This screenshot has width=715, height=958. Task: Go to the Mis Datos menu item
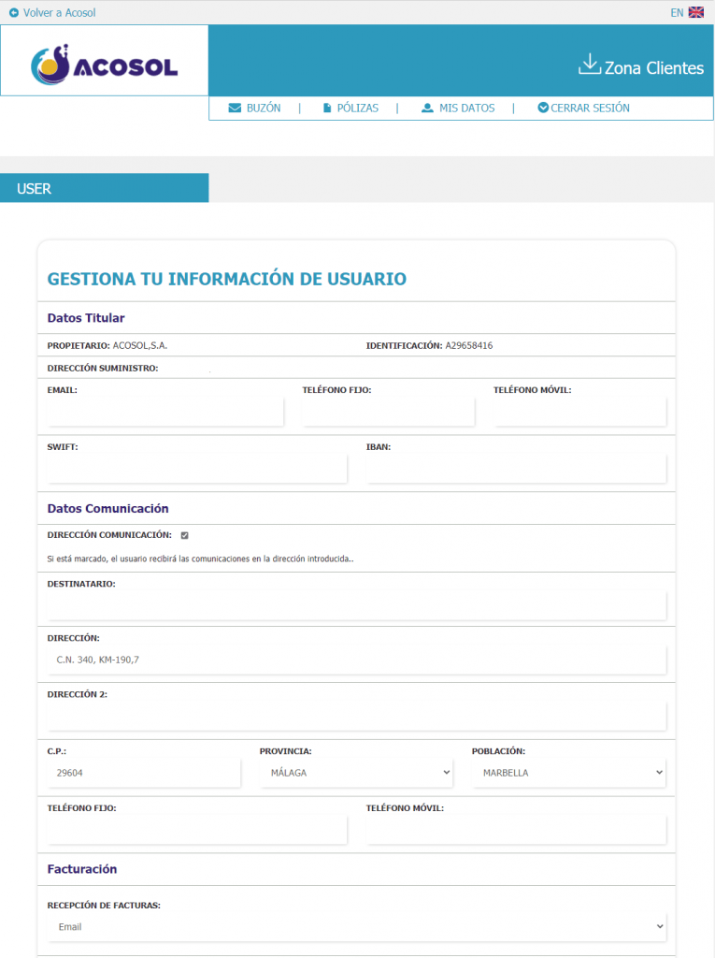tap(466, 109)
